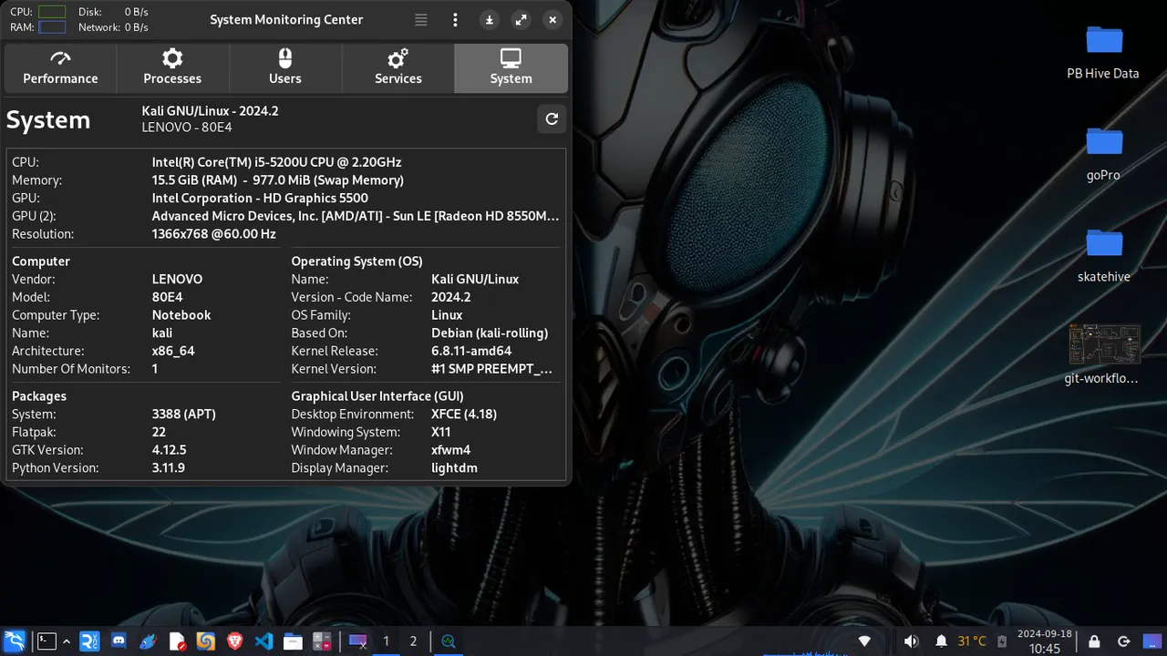The width and height of the screenshot is (1167, 656).
Task: Open the three-dot main menu
Action: pyautogui.click(x=455, y=20)
